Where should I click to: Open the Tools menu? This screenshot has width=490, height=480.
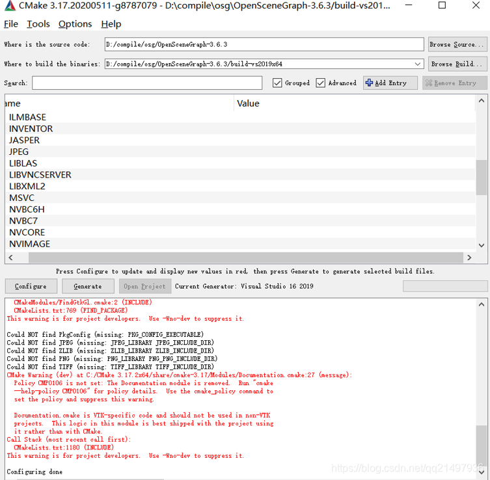(x=38, y=24)
